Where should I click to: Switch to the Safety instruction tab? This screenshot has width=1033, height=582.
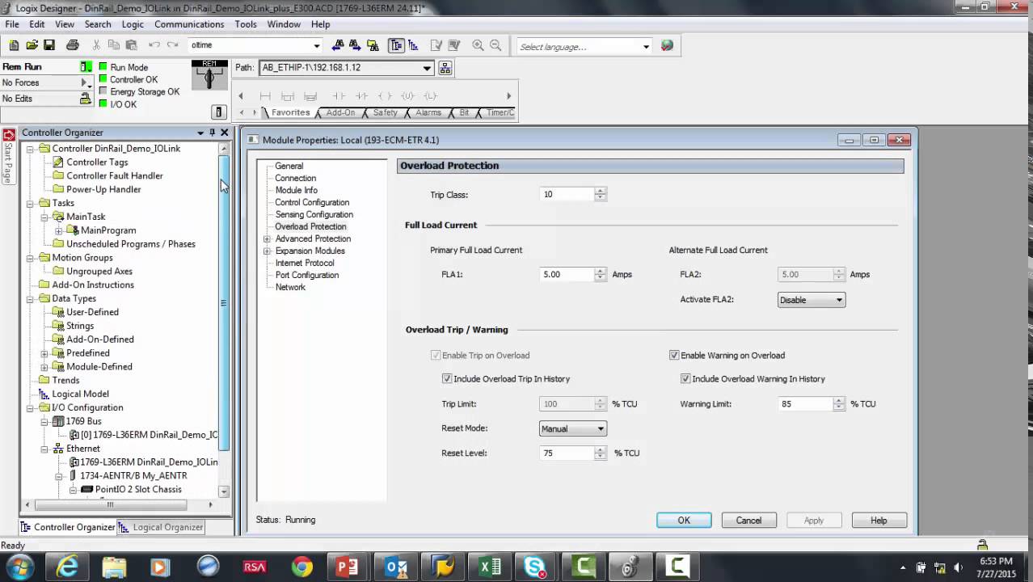coord(385,112)
